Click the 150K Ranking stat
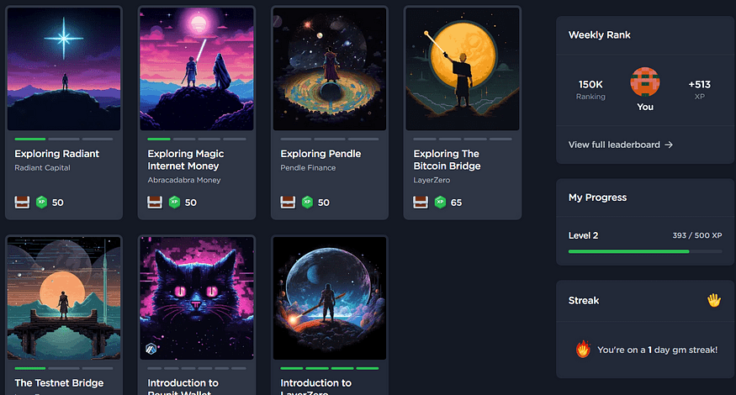 590,90
